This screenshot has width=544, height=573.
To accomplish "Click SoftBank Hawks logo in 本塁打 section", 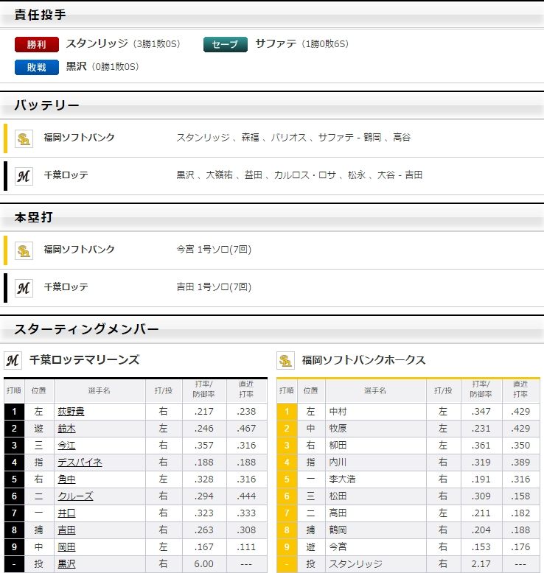I will (24, 250).
